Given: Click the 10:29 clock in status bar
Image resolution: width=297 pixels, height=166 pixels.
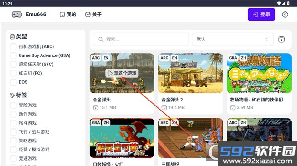Looking at the screenshot, I should 7,3.
